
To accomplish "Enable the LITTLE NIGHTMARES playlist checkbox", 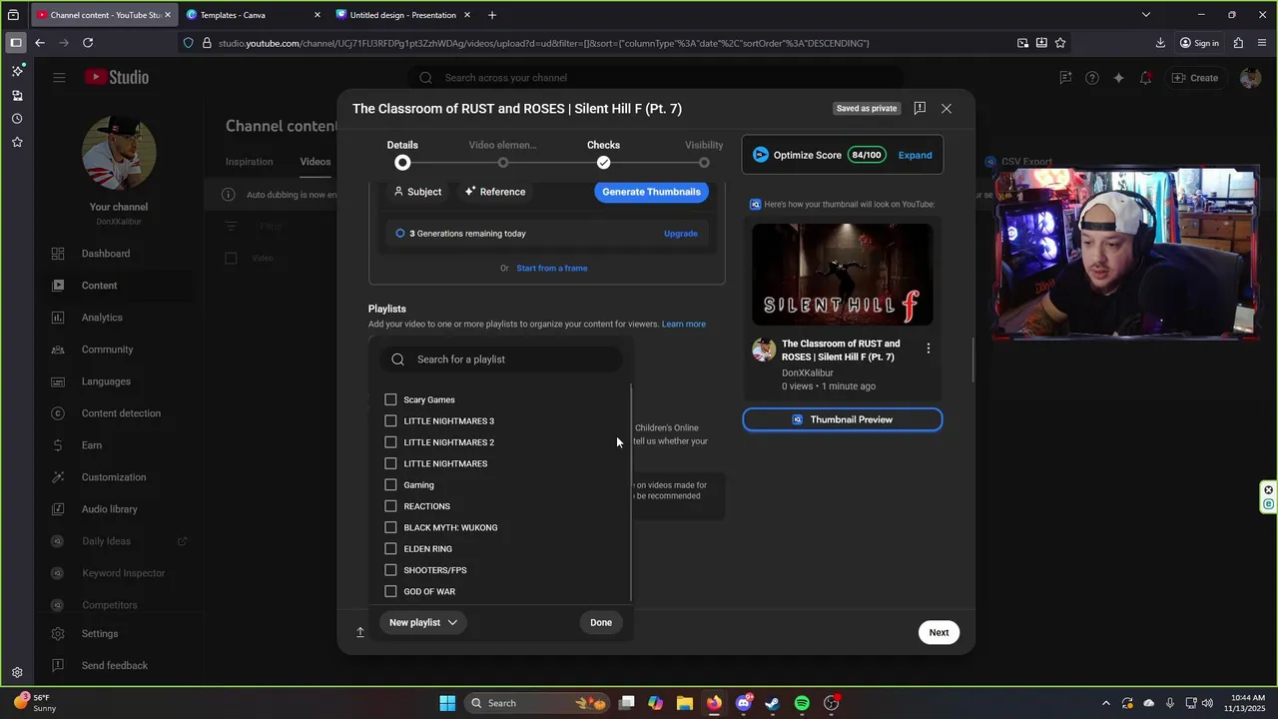I will click(x=390, y=463).
